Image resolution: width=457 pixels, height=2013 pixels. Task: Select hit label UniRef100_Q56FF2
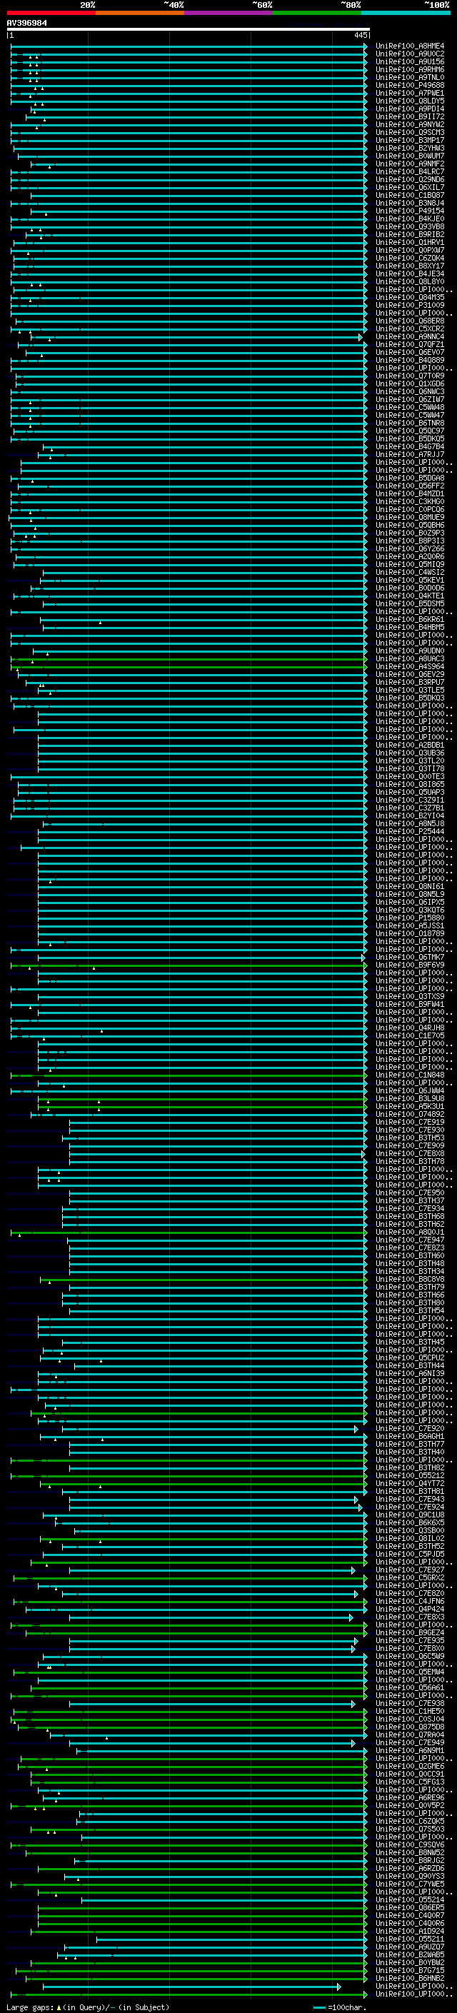(410, 486)
